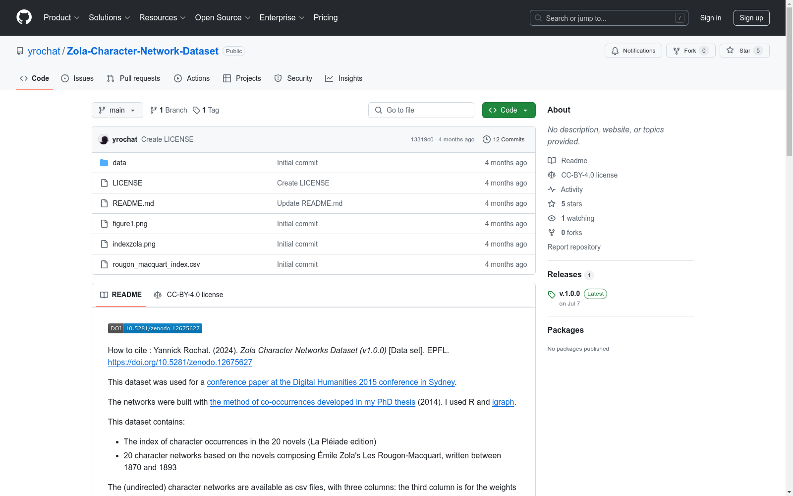Go to the Pricing page
Screen dimensions: 793x496
(x=326, y=18)
